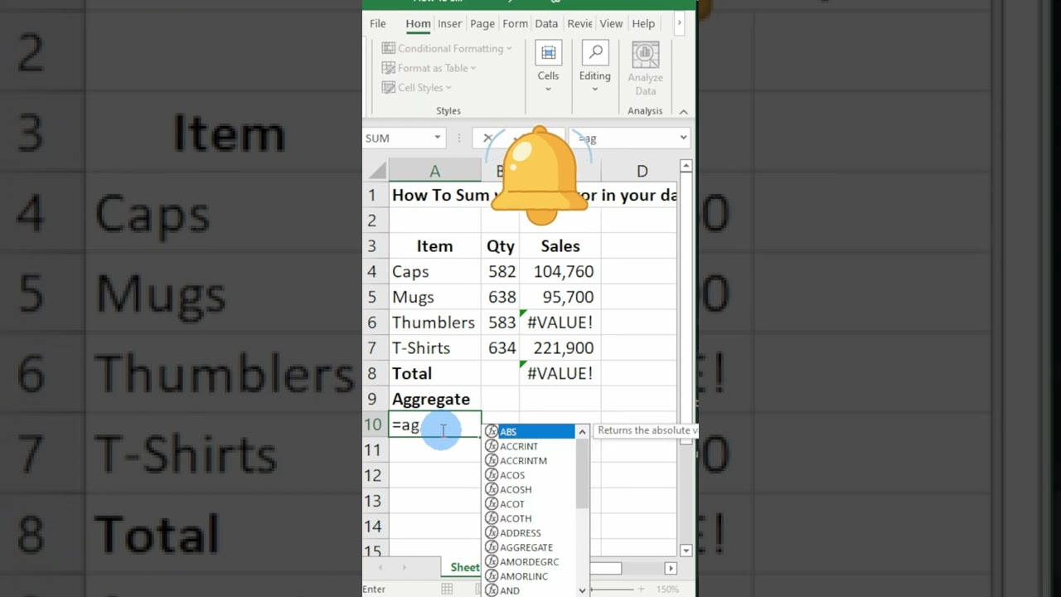Click the Analyze Data button
The image size is (1061, 597).
tap(645, 70)
